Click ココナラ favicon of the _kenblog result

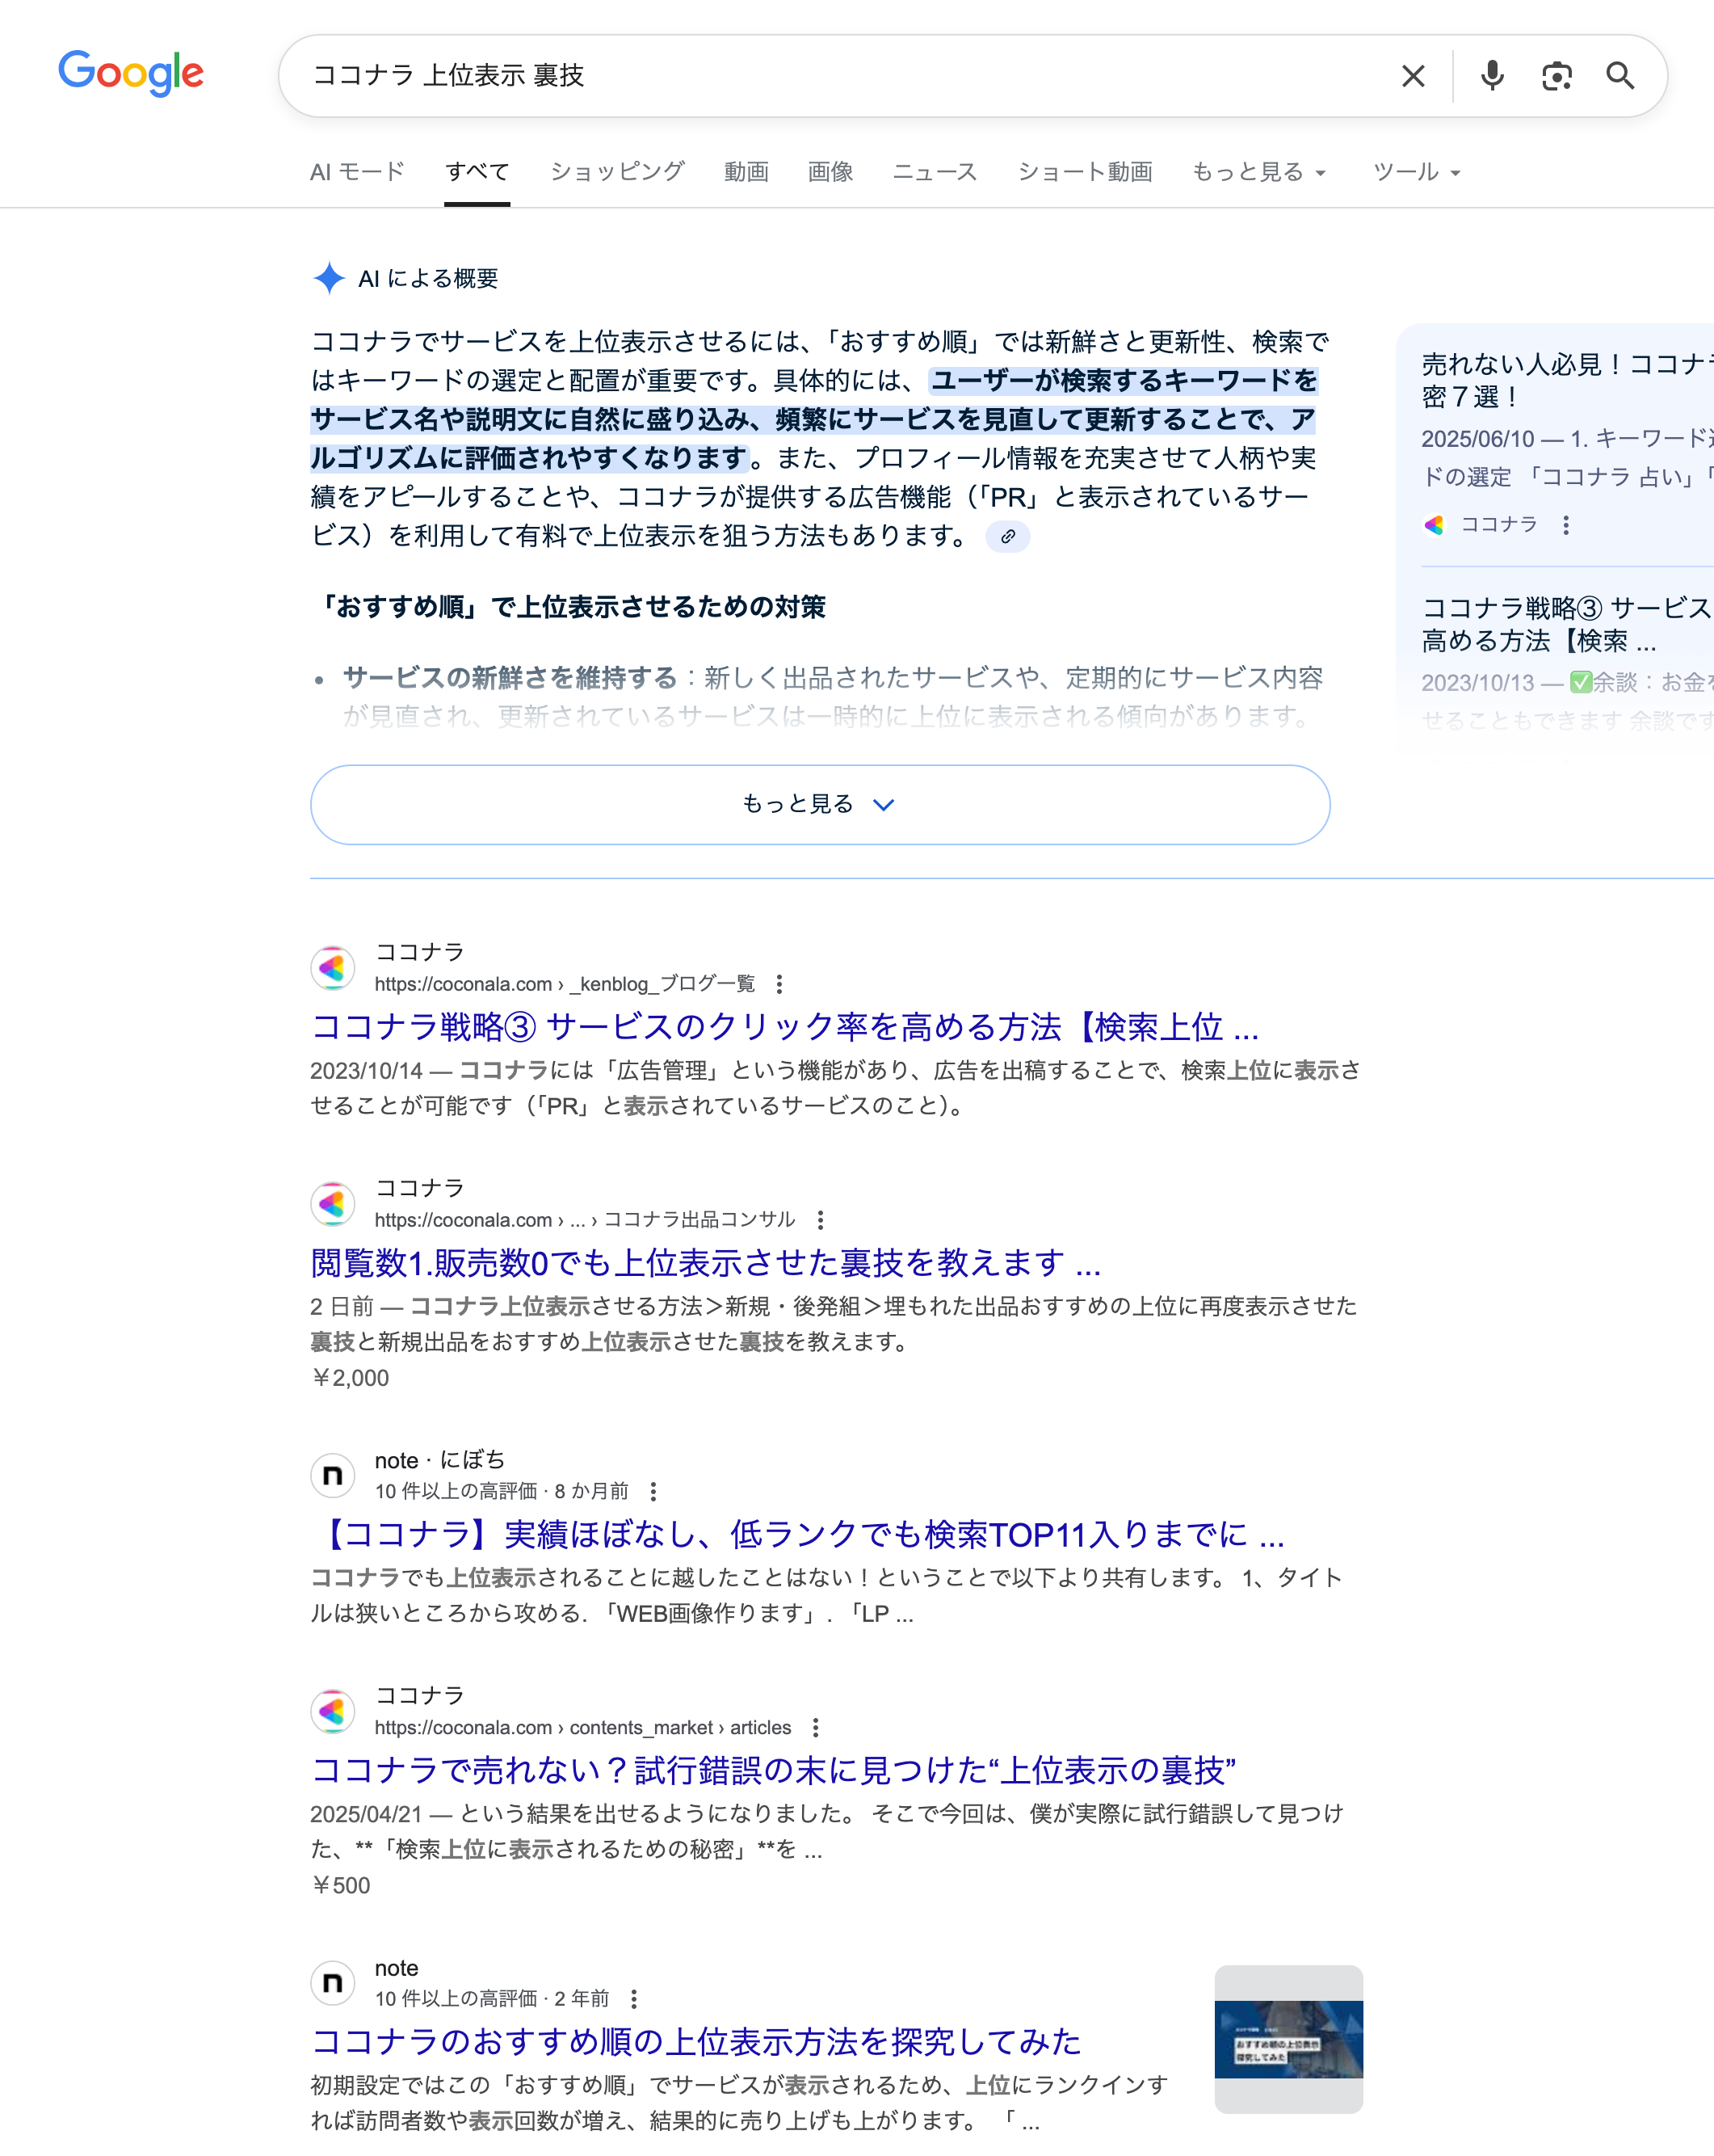coord(333,967)
